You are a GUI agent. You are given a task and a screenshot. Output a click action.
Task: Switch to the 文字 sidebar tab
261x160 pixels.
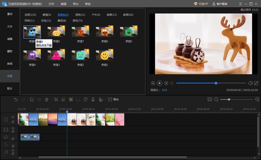pos(10,27)
